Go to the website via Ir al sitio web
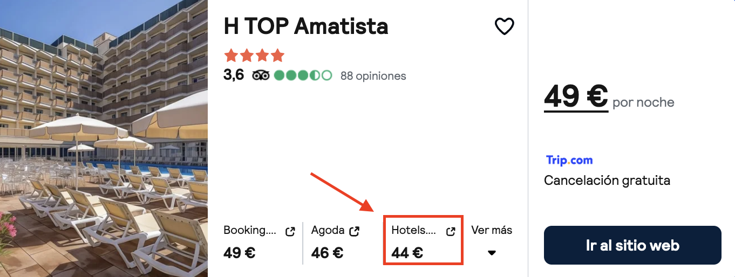735x277 pixels. (632, 245)
